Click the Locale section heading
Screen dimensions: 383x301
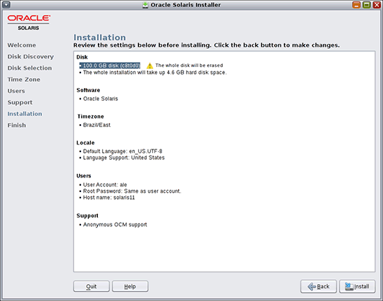click(85, 142)
